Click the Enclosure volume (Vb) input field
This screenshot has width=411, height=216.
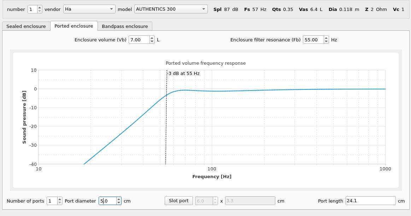(139, 40)
